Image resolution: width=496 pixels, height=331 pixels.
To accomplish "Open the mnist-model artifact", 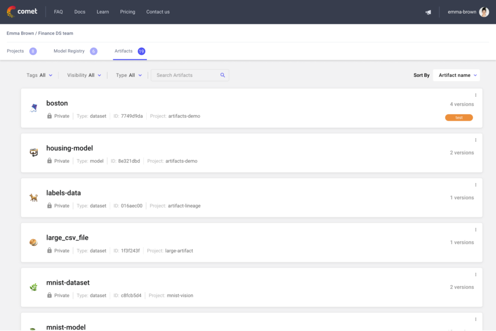I will pos(66,327).
